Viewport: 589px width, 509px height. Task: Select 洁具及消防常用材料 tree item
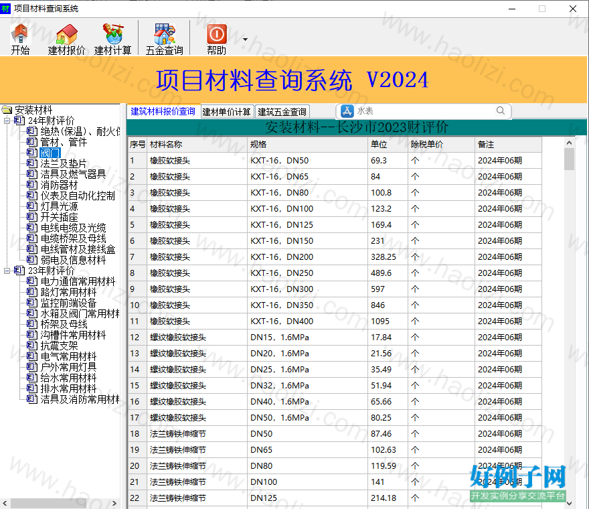pos(80,399)
